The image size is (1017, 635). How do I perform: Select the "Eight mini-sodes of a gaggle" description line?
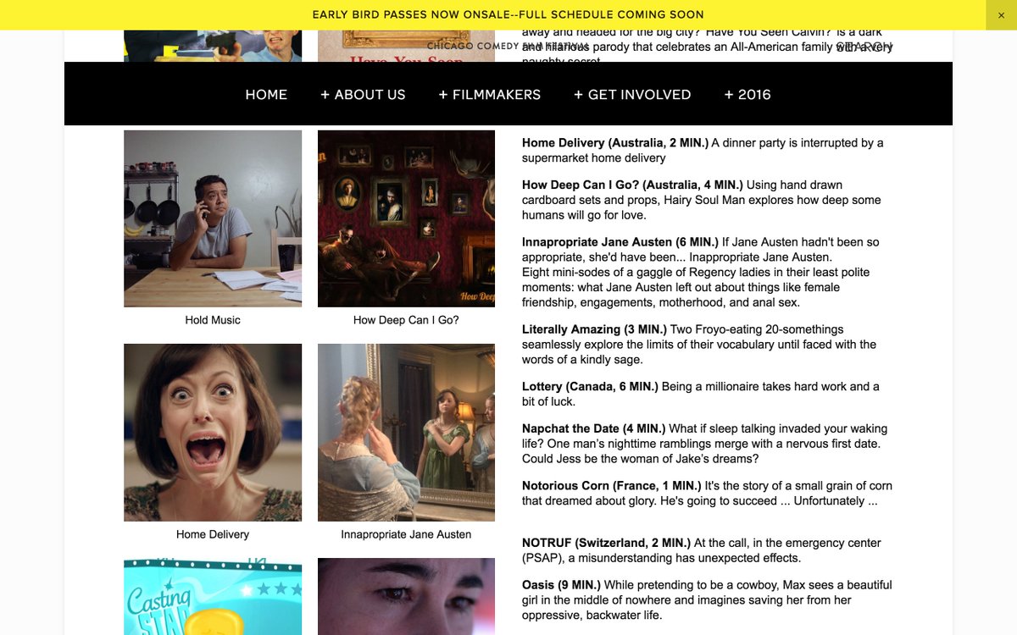696,273
